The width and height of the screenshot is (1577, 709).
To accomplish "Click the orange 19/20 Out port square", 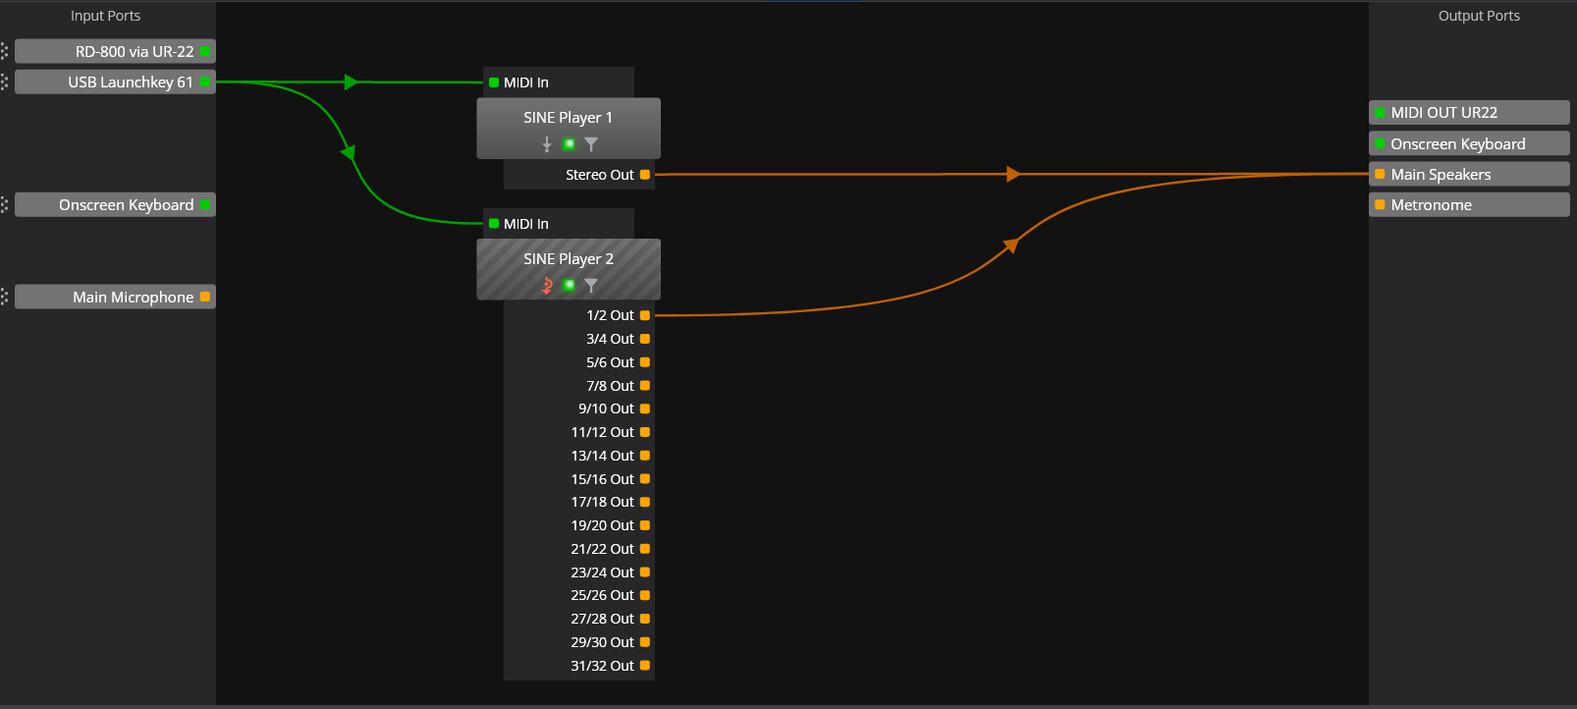I will (645, 525).
